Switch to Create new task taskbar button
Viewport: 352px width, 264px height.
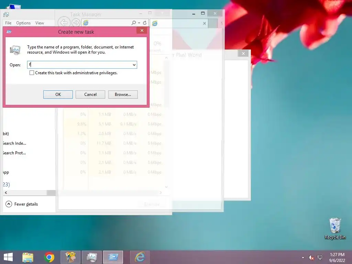click(113, 257)
